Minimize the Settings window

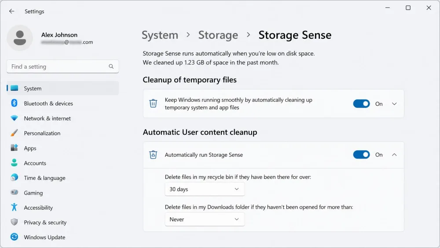388,8
